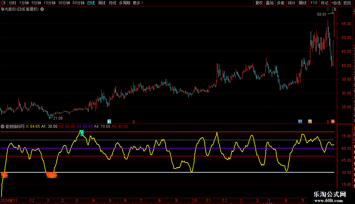Click the A4: 70.00 parameter label
The height and width of the screenshot is (204, 355).
[102, 126]
